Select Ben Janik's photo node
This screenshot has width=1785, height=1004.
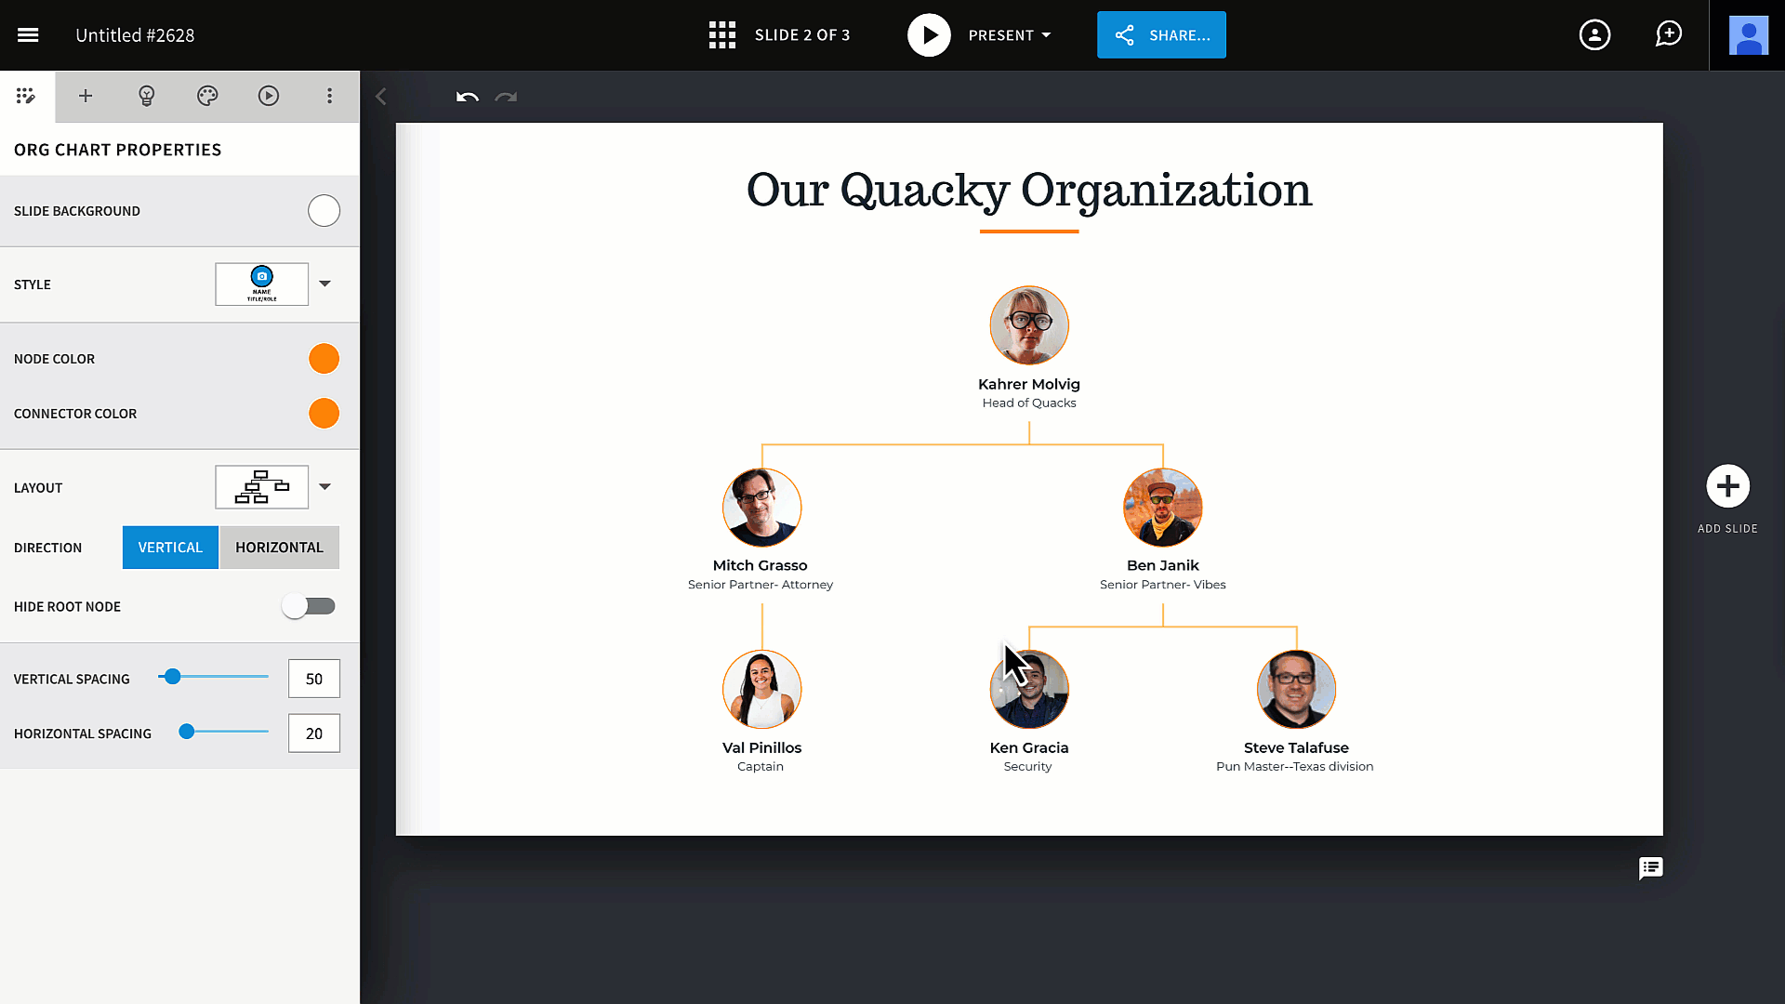tap(1162, 508)
